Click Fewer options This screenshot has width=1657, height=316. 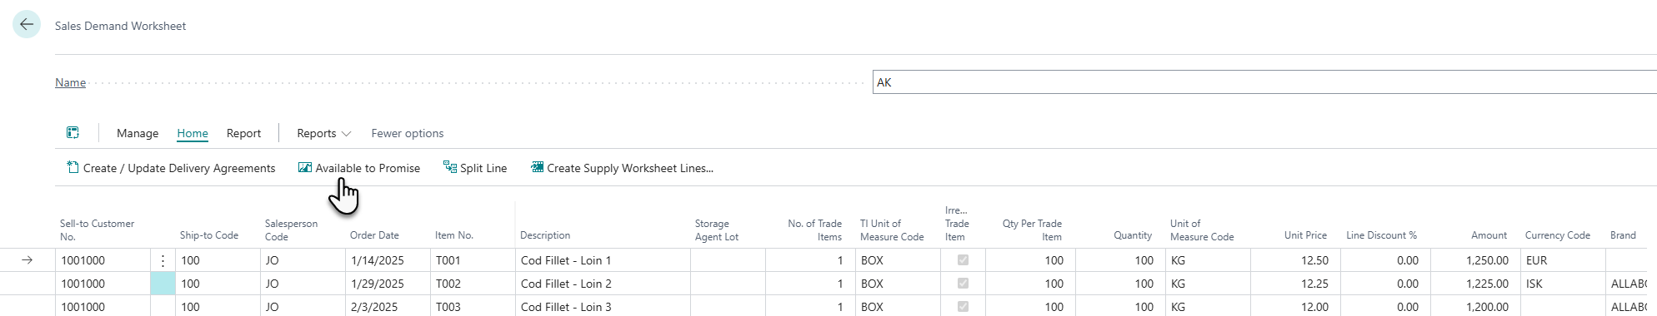point(407,133)
